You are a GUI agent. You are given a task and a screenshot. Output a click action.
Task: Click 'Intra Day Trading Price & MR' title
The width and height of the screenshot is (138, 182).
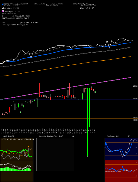51,136
